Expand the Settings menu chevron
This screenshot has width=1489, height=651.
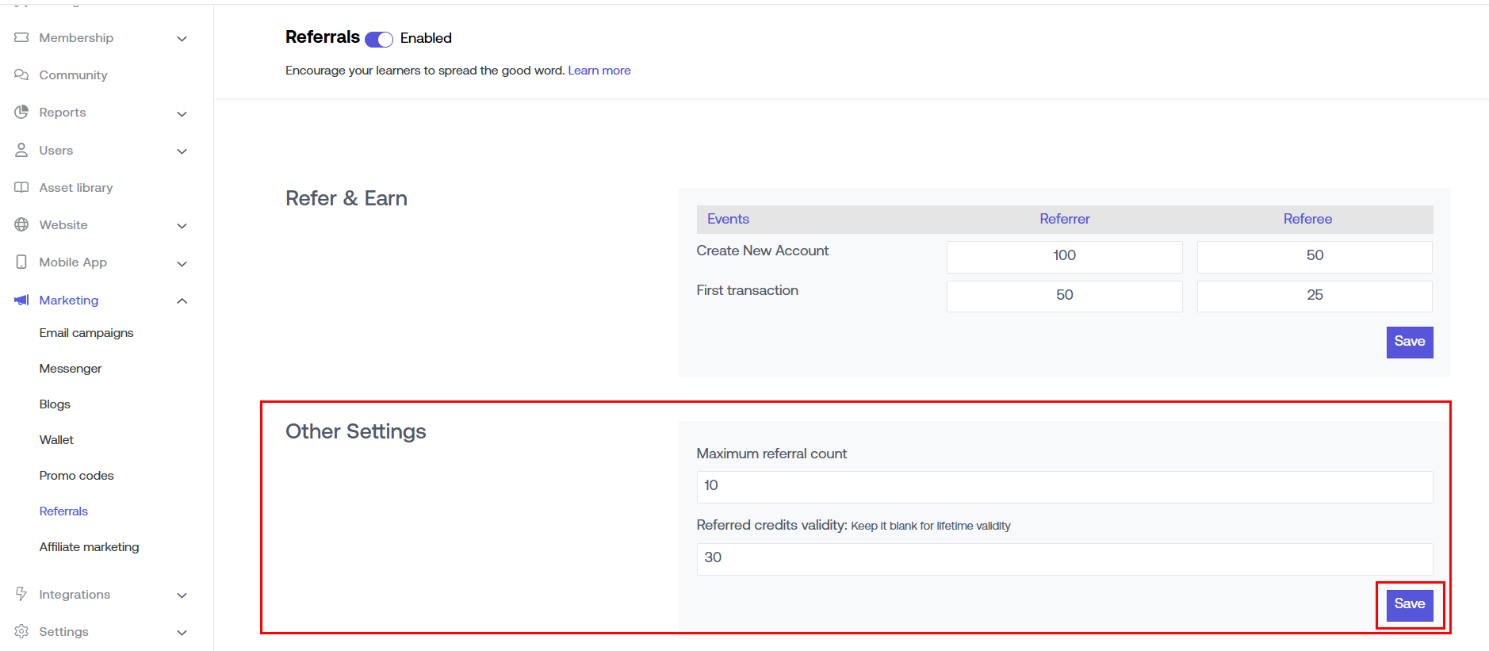click(x=182, y=633)
